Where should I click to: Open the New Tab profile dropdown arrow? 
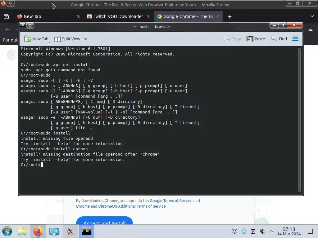[x=49, y=42]
